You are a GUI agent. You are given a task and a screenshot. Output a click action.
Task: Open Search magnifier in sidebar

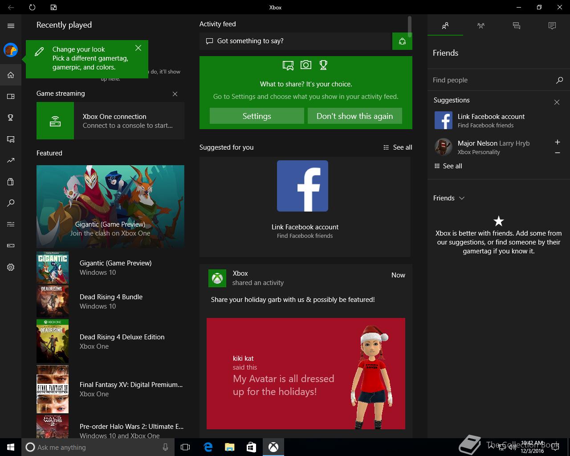pos(11,203)
